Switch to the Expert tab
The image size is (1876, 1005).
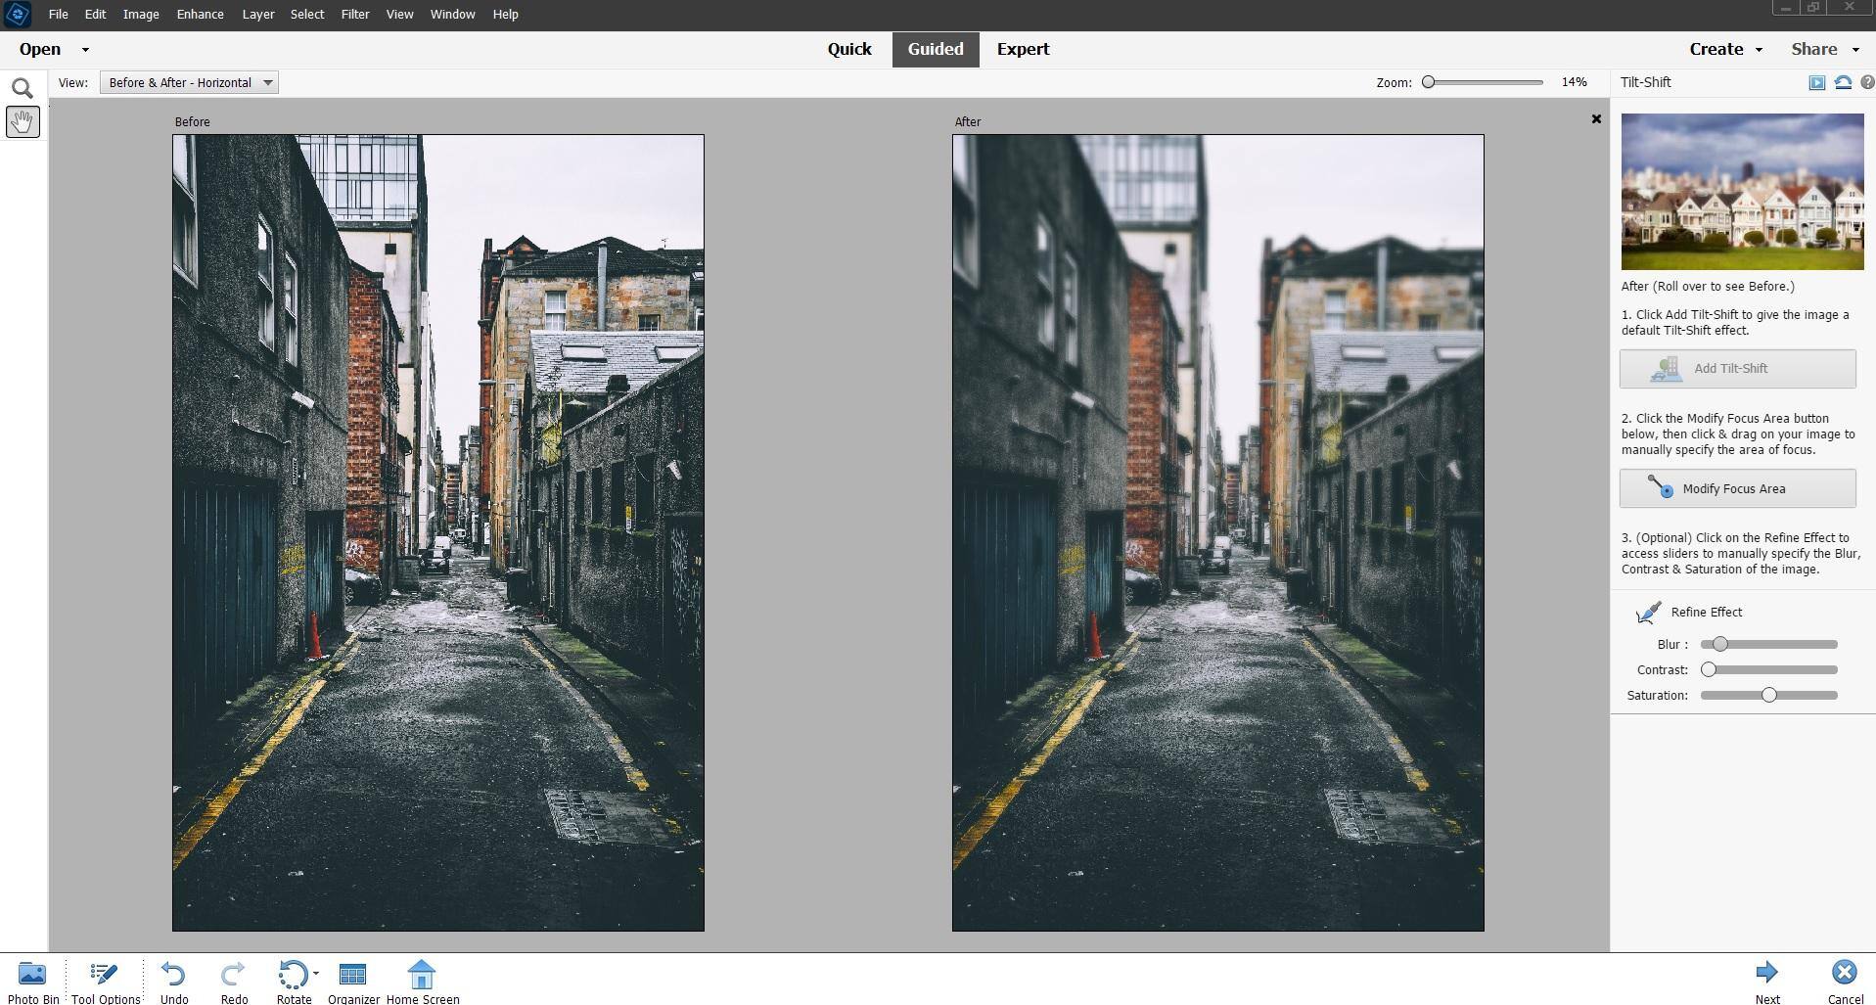pyautogui.click(x=1023, y=49)
